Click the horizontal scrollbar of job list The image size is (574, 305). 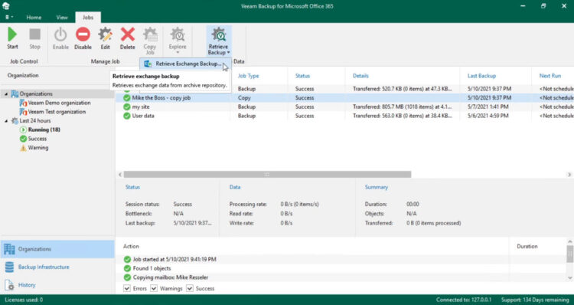click(267, 175)
